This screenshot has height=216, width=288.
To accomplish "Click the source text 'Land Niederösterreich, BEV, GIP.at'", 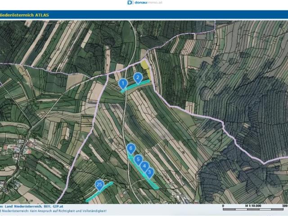I will (34, 207).
